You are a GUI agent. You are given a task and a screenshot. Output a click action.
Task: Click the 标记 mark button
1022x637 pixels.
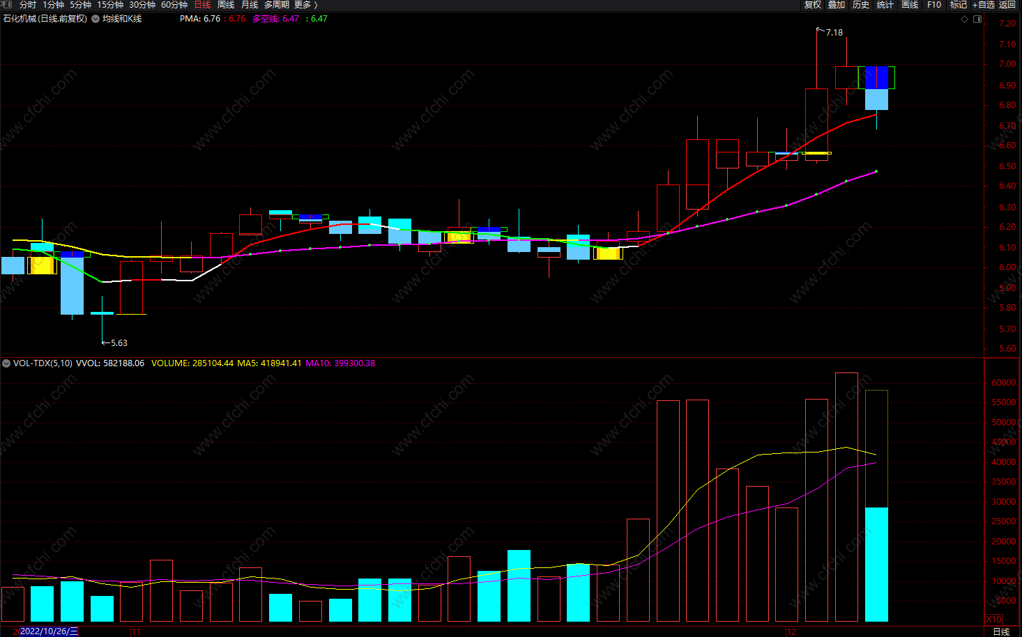[x=959, y=5]
